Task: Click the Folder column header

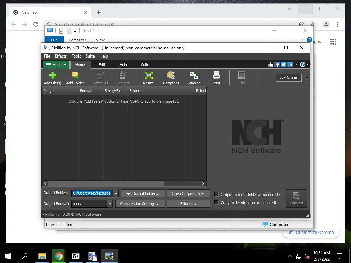Action: tap(159, 91)
